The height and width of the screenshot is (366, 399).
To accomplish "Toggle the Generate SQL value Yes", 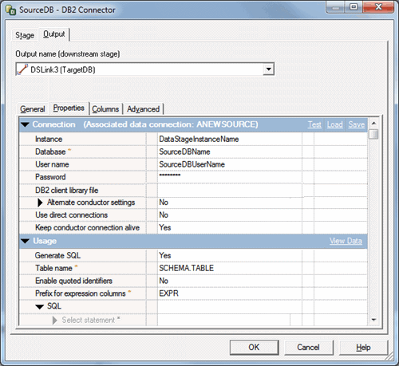I will pyautogui.click(x=230, y=255).
